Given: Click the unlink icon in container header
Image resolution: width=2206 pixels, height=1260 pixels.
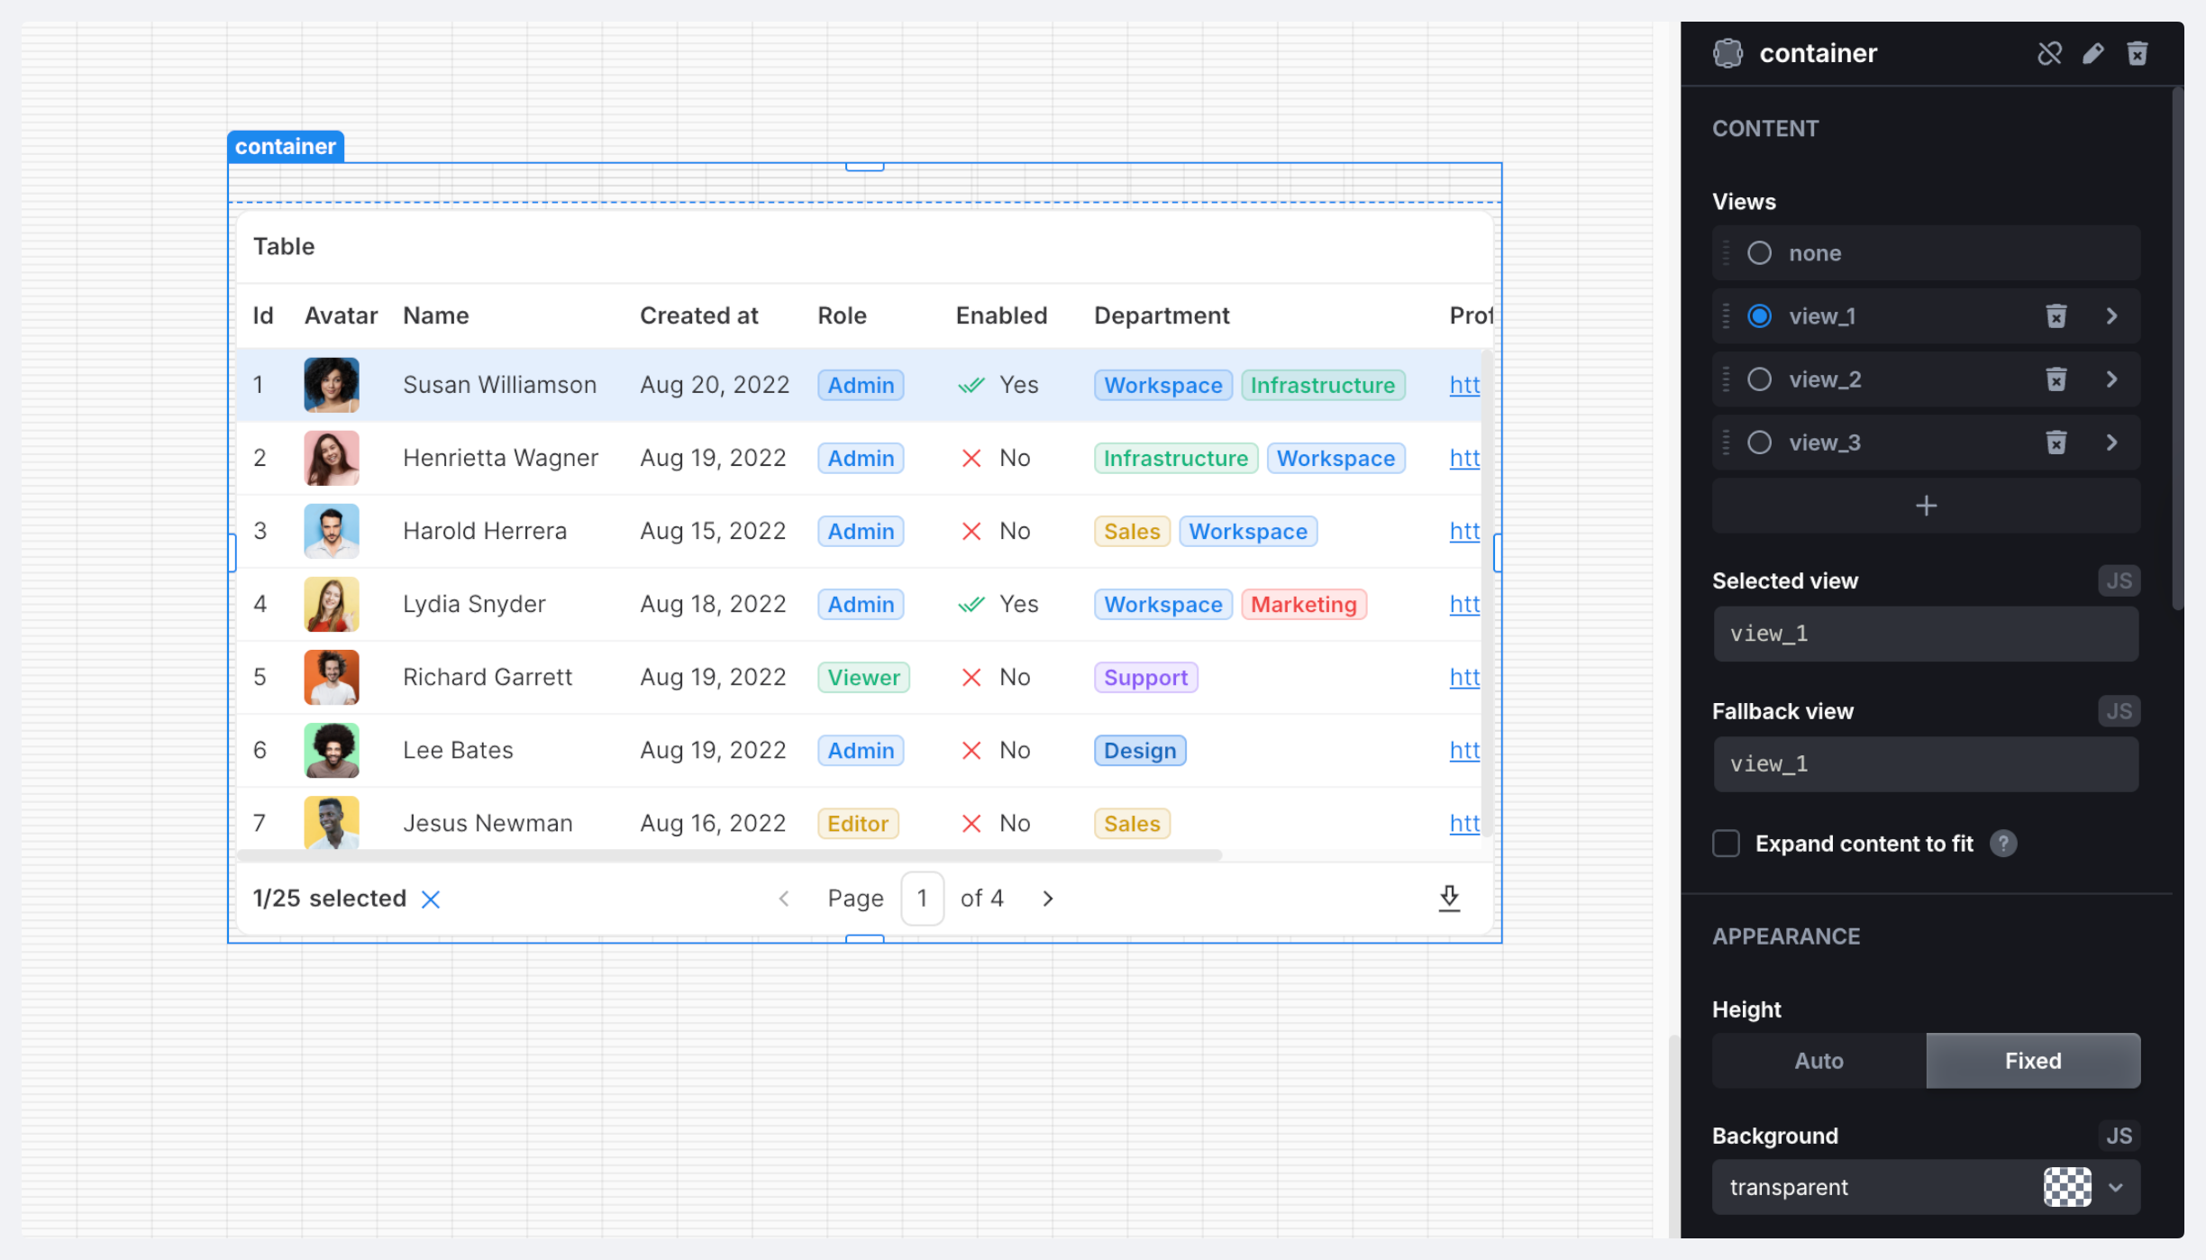Looking at the screenshot, I should click(2049, 53).
